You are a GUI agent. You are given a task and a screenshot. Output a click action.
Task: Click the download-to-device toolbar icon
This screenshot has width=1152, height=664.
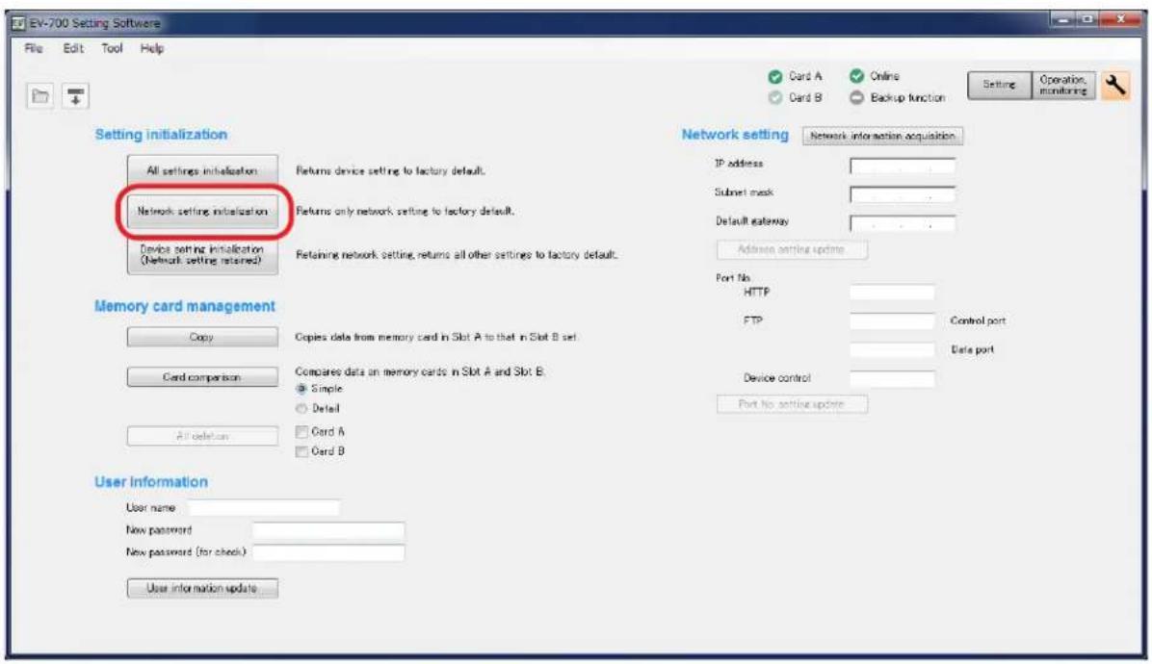click(x=75, y=96)
